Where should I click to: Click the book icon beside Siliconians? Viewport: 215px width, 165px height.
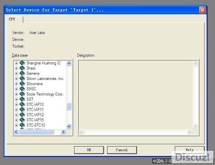pyautogui.click(x=22, y=84)
